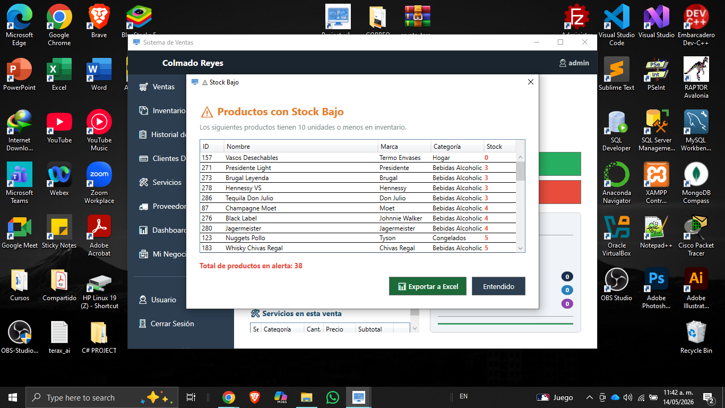725x408 pixels.
Task: Open Sublime Text desktop shortcut
Action: 617,74
